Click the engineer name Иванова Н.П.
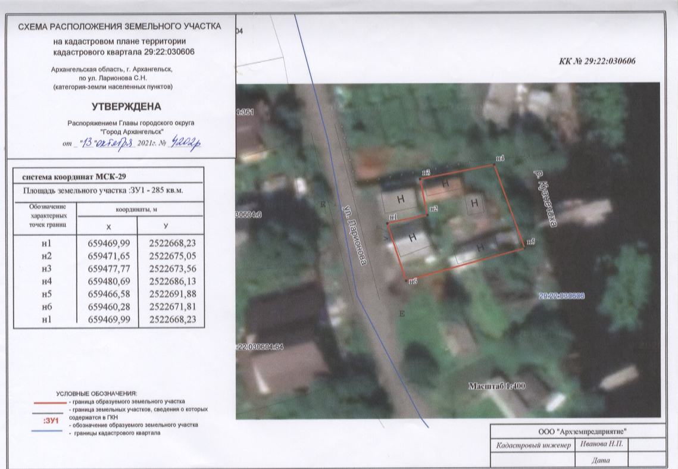The image size is (678, 469). click(x=602, y=445)
